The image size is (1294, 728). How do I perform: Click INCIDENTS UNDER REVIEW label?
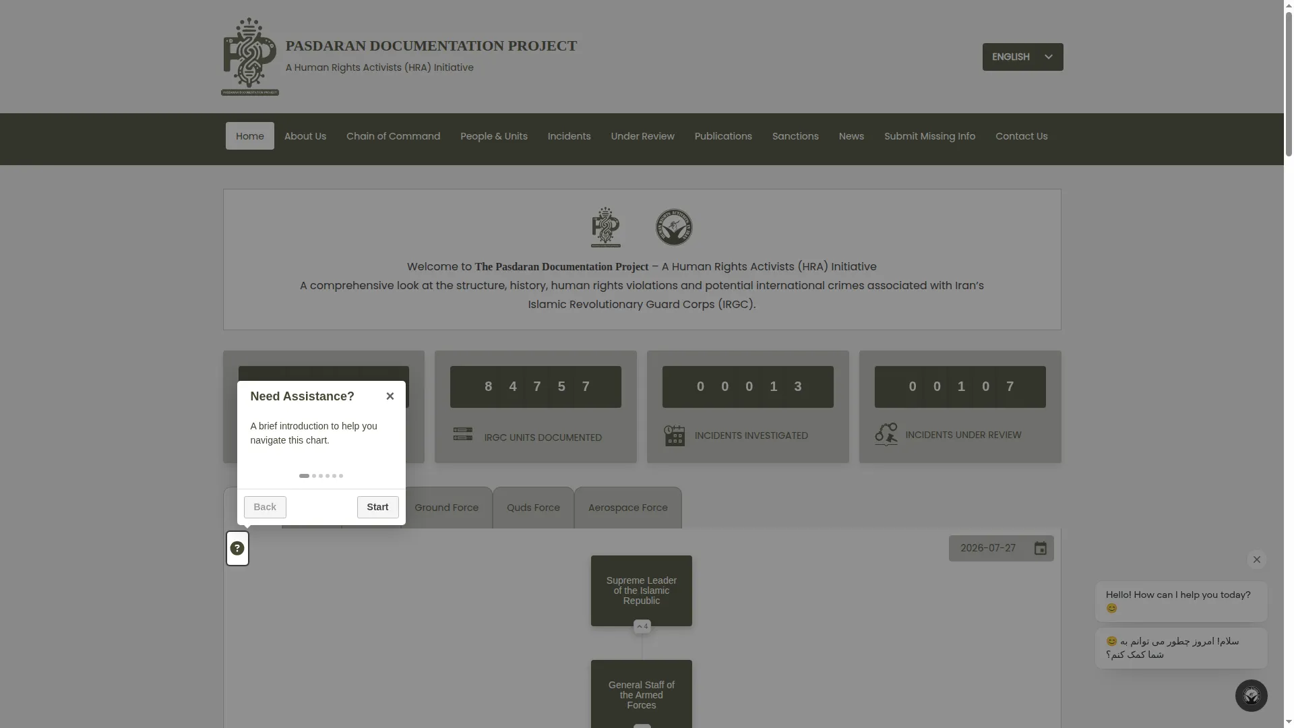pos(963,435)
